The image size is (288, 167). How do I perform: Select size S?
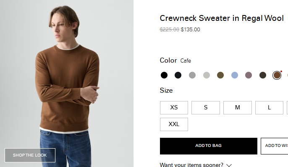[x=206, y=108]
